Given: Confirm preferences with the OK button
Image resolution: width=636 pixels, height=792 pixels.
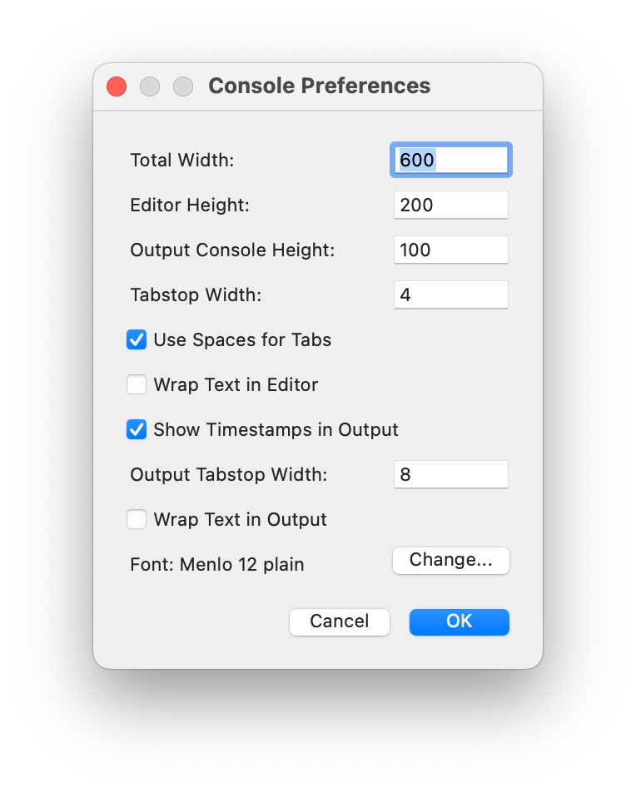Looking at the screenshot, I should point(459,621).
